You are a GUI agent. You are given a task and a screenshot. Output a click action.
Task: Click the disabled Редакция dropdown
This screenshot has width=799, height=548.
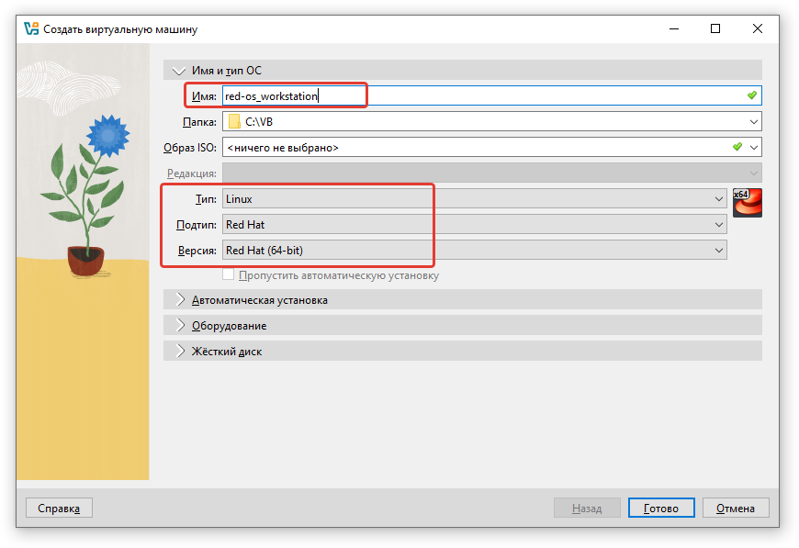491,173
